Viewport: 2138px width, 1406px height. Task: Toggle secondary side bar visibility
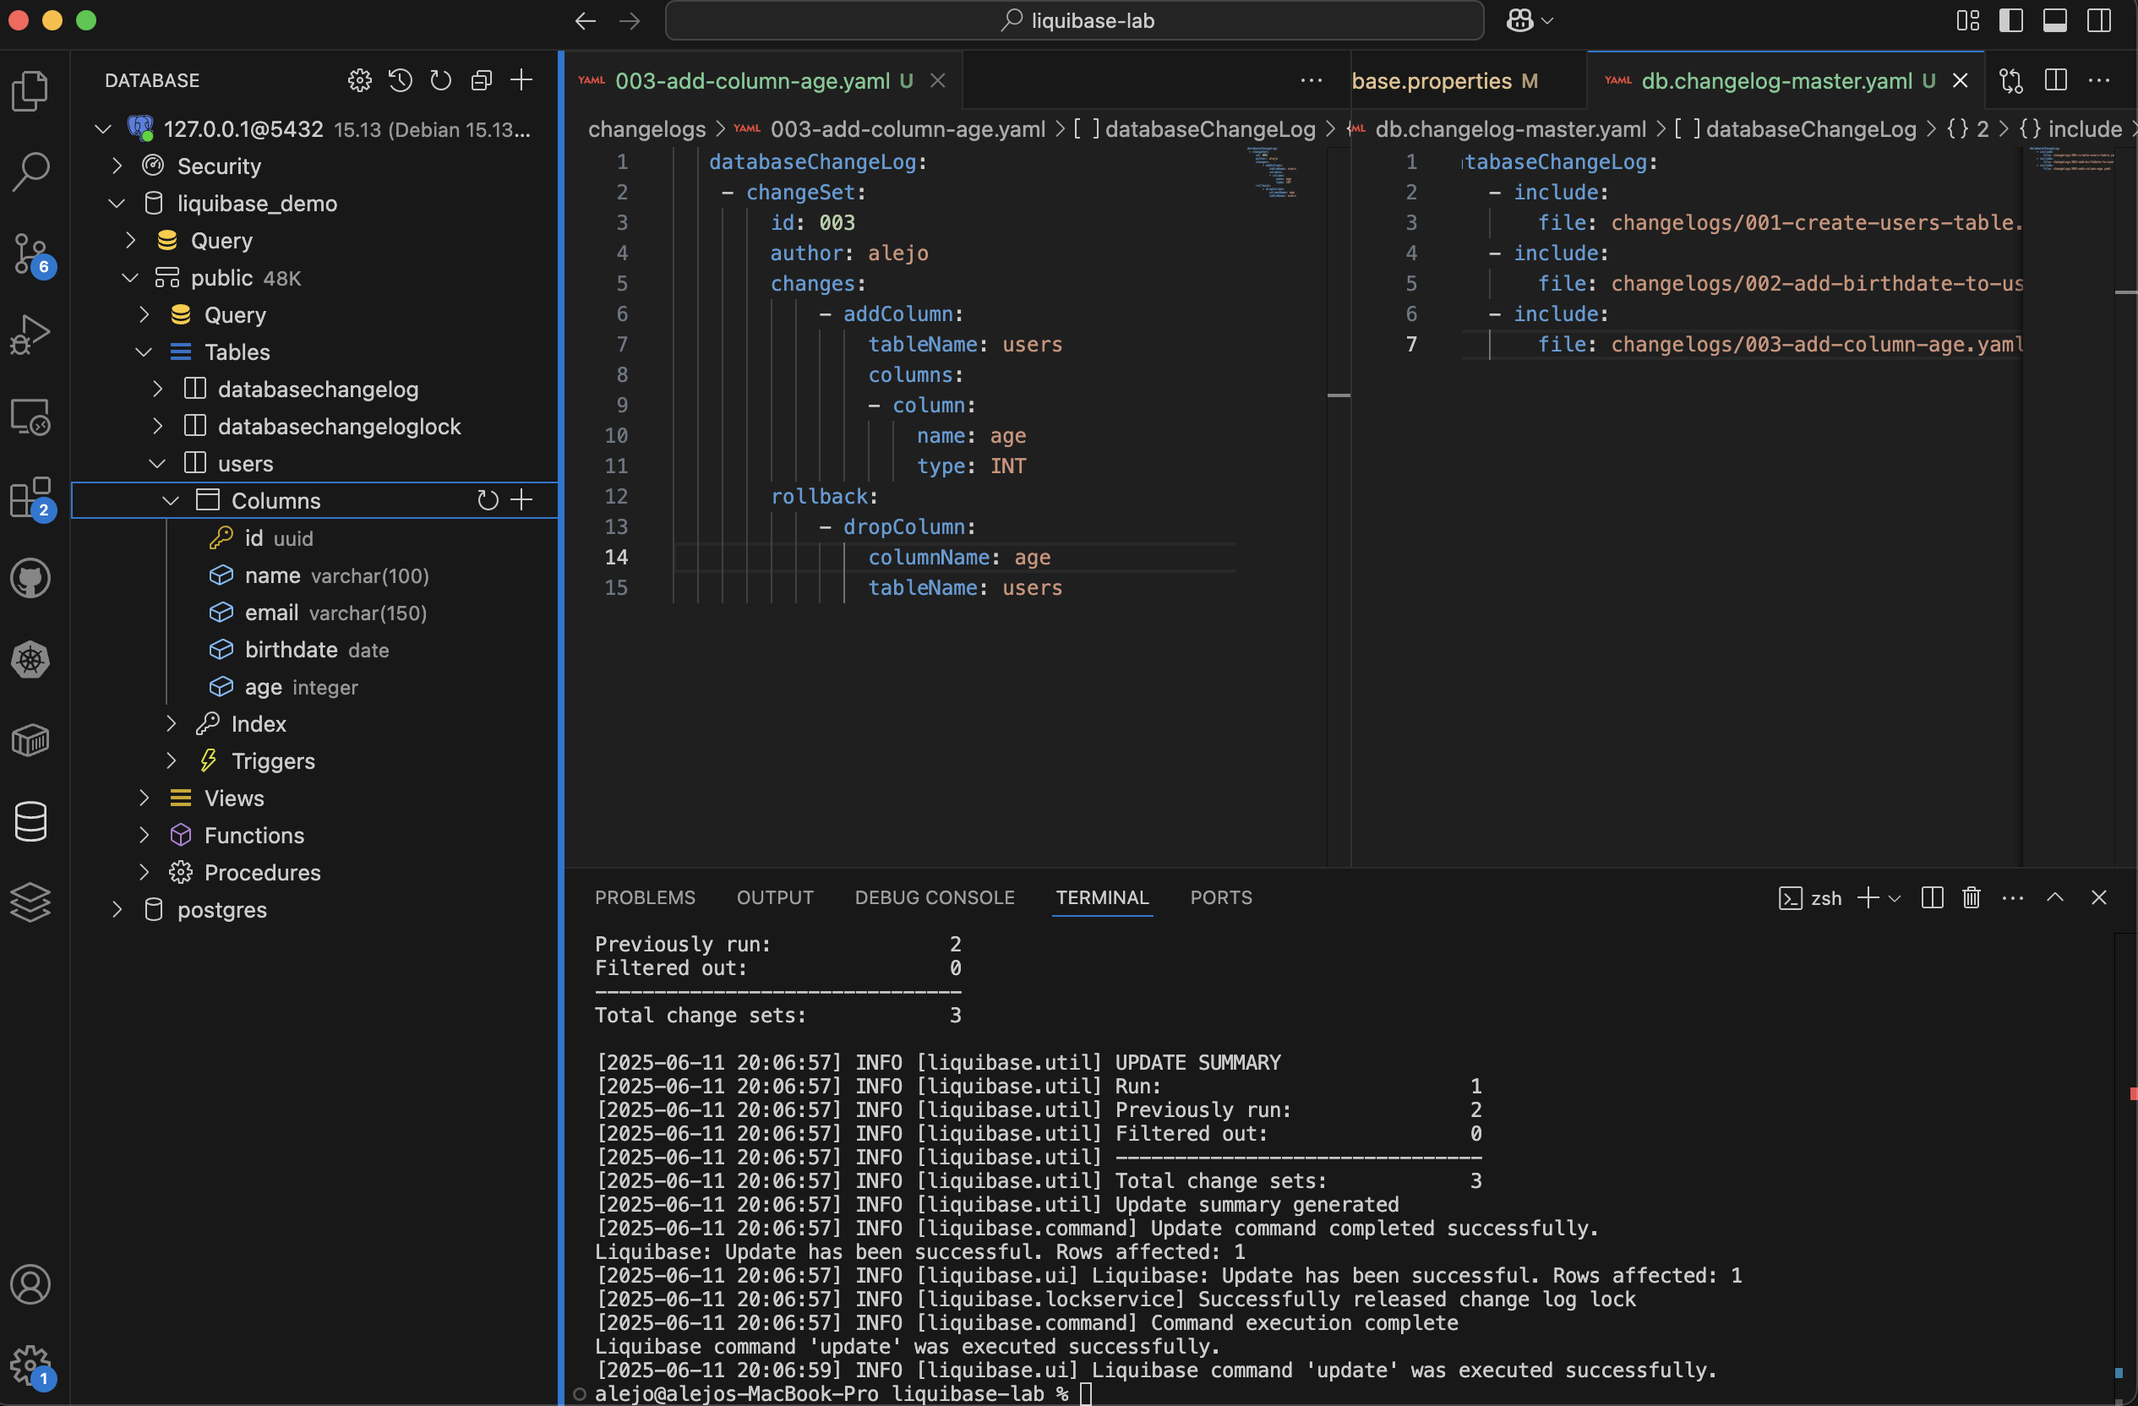[x=2099, y=20]
